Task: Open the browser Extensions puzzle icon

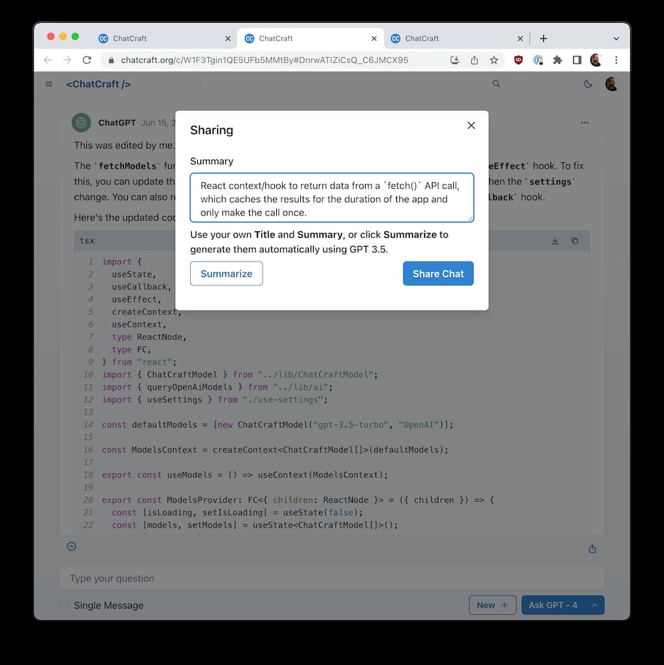Action: (557, 60)
